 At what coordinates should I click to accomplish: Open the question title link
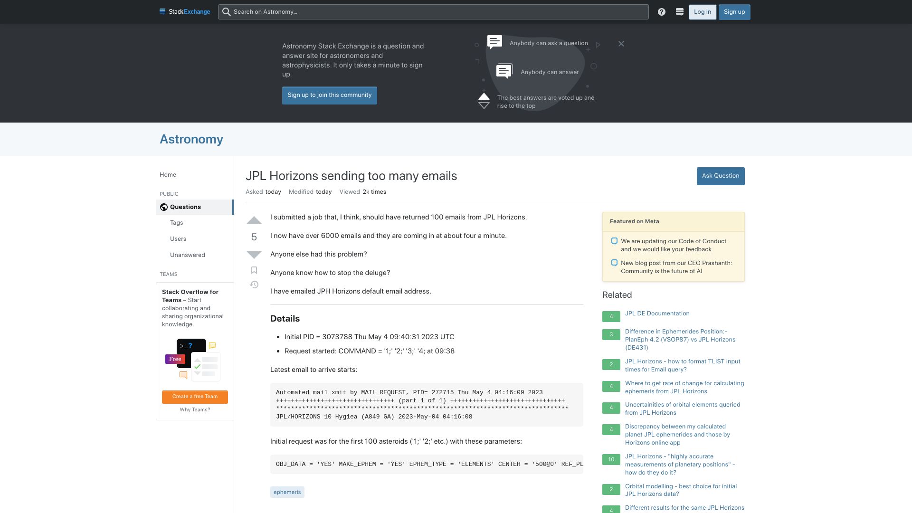[351, 176]
